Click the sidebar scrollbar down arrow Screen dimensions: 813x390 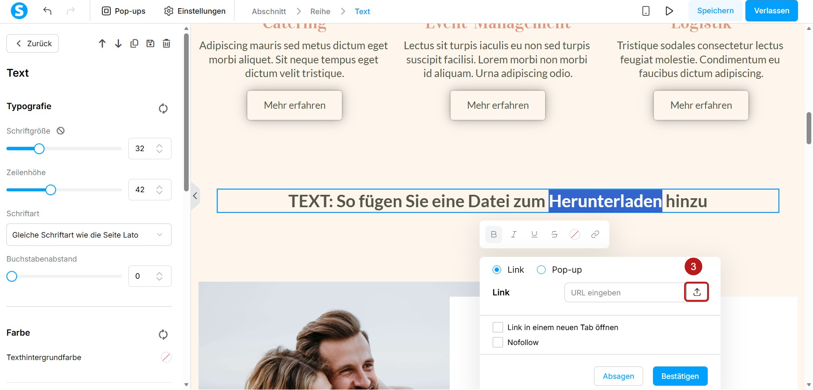point(186,384)
